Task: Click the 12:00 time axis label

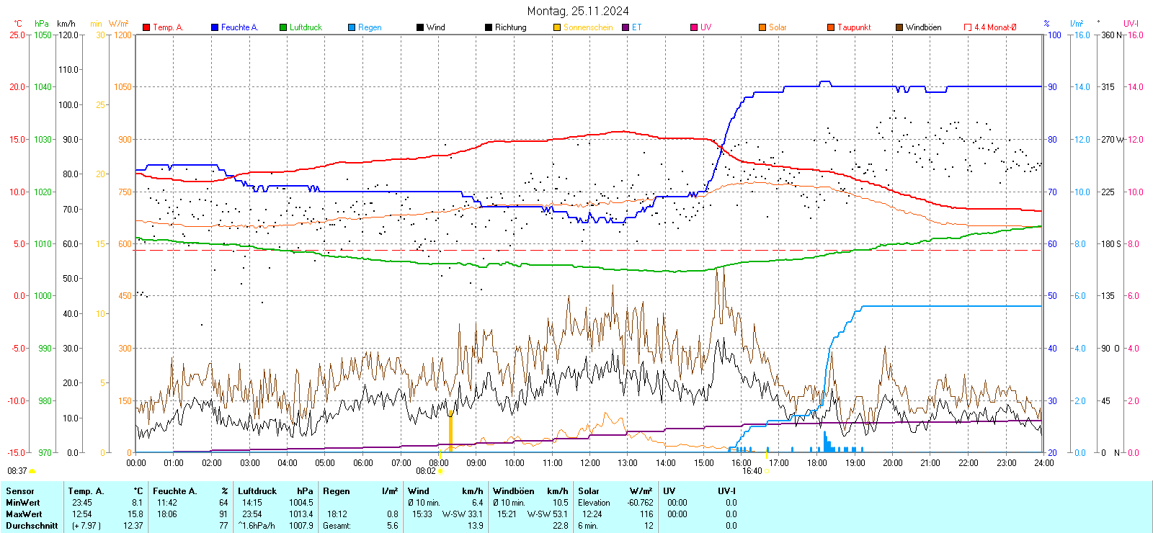Action: (x=589, y=463)
